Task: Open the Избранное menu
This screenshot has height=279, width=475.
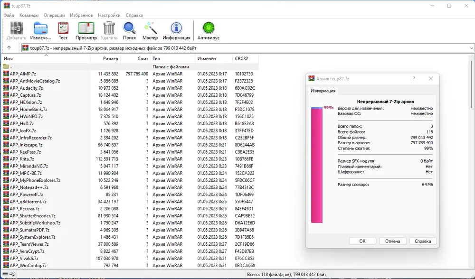Action: point(81,15)
